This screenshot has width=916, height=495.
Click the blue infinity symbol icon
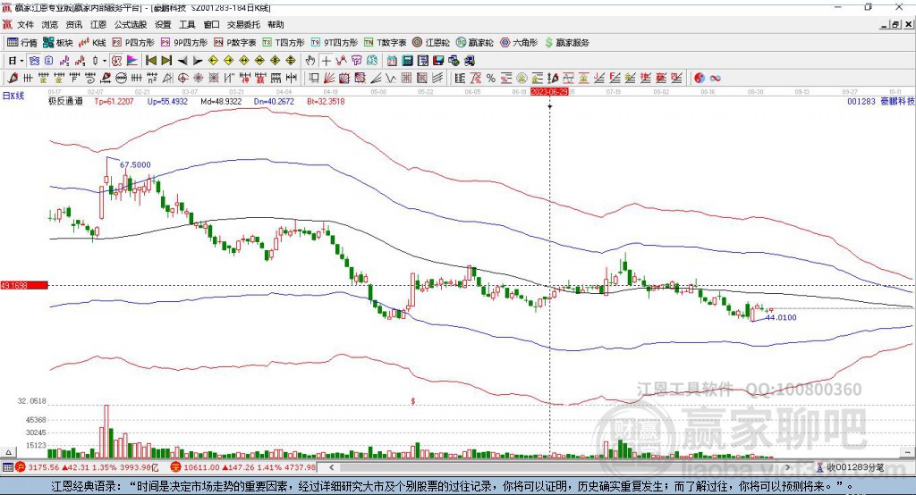(715, 79)
